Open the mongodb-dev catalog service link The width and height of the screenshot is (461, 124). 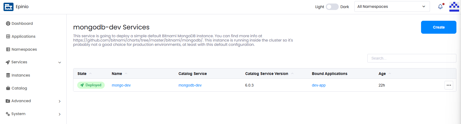[x=190, y=85]
